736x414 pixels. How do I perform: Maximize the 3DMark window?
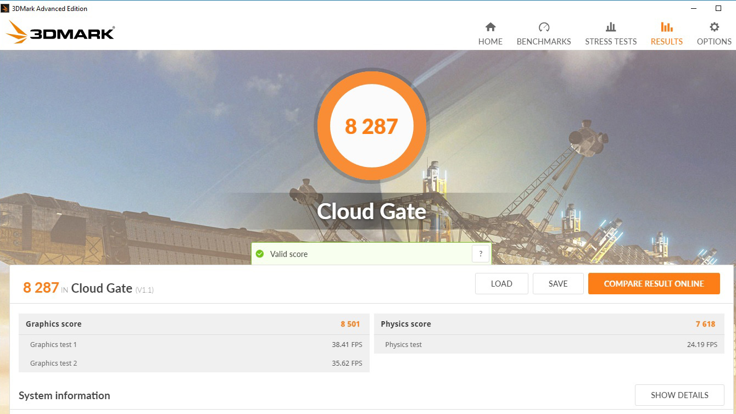click(718, 8)
